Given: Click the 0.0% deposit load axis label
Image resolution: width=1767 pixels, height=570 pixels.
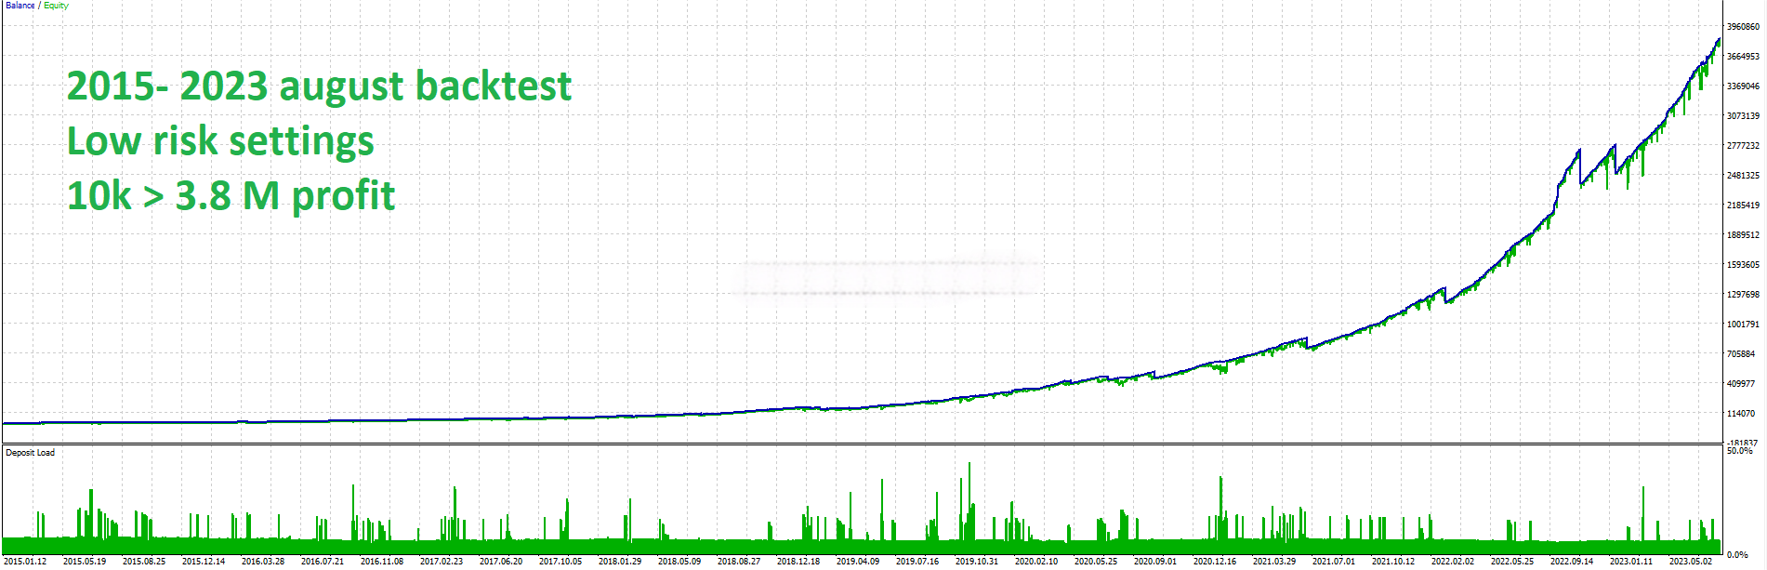Looking at the screenshot, I should [1737, 555].
